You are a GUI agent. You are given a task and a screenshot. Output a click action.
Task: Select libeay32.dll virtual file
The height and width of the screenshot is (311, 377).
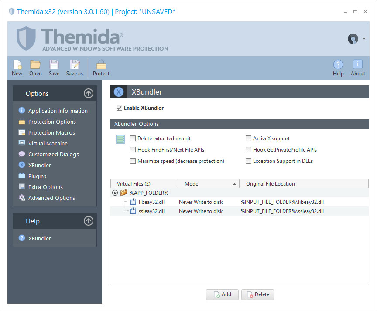point(151,202)
